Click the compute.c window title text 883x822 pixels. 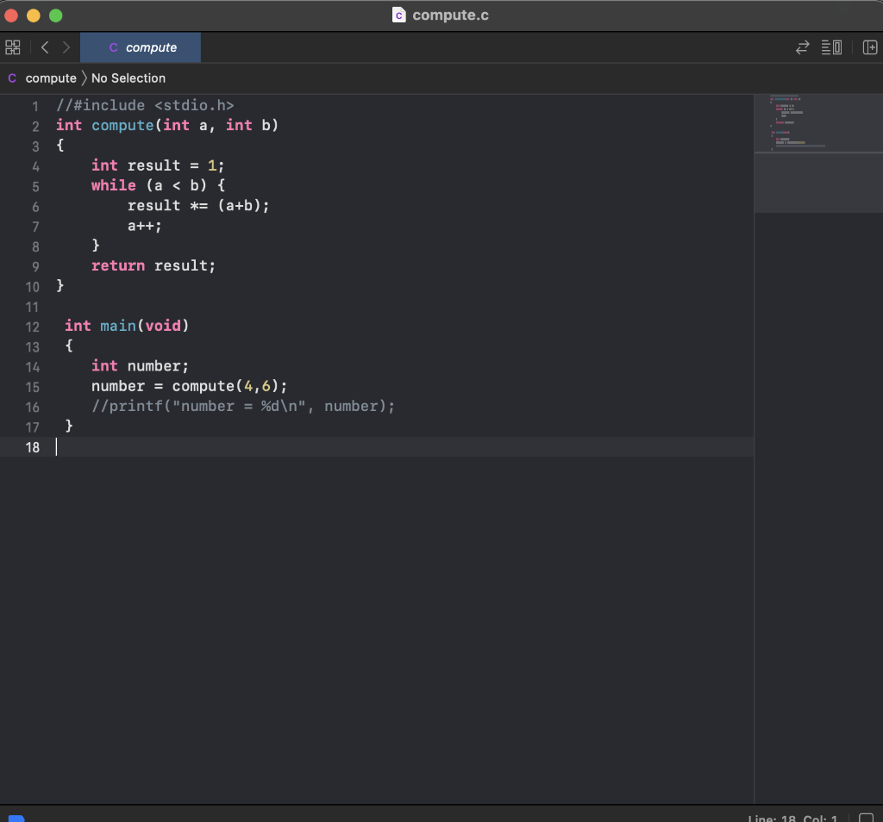[x=450, y=15]
